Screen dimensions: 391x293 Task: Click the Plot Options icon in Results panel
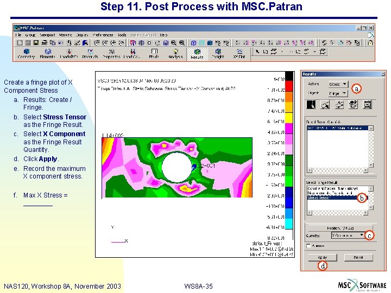(353, 104)
